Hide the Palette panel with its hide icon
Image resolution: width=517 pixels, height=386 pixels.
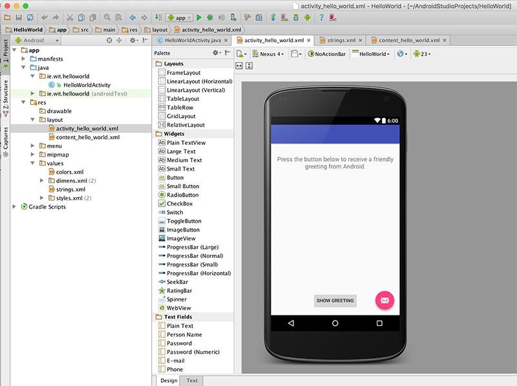227,53
